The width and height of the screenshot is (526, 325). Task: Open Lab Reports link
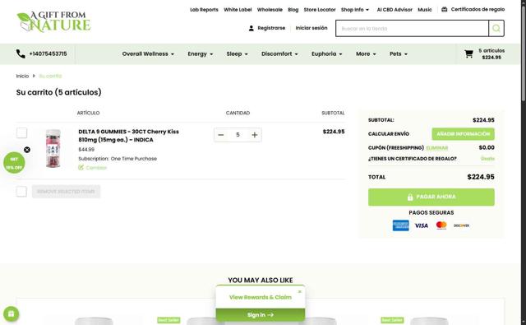[x=204, y=10]
